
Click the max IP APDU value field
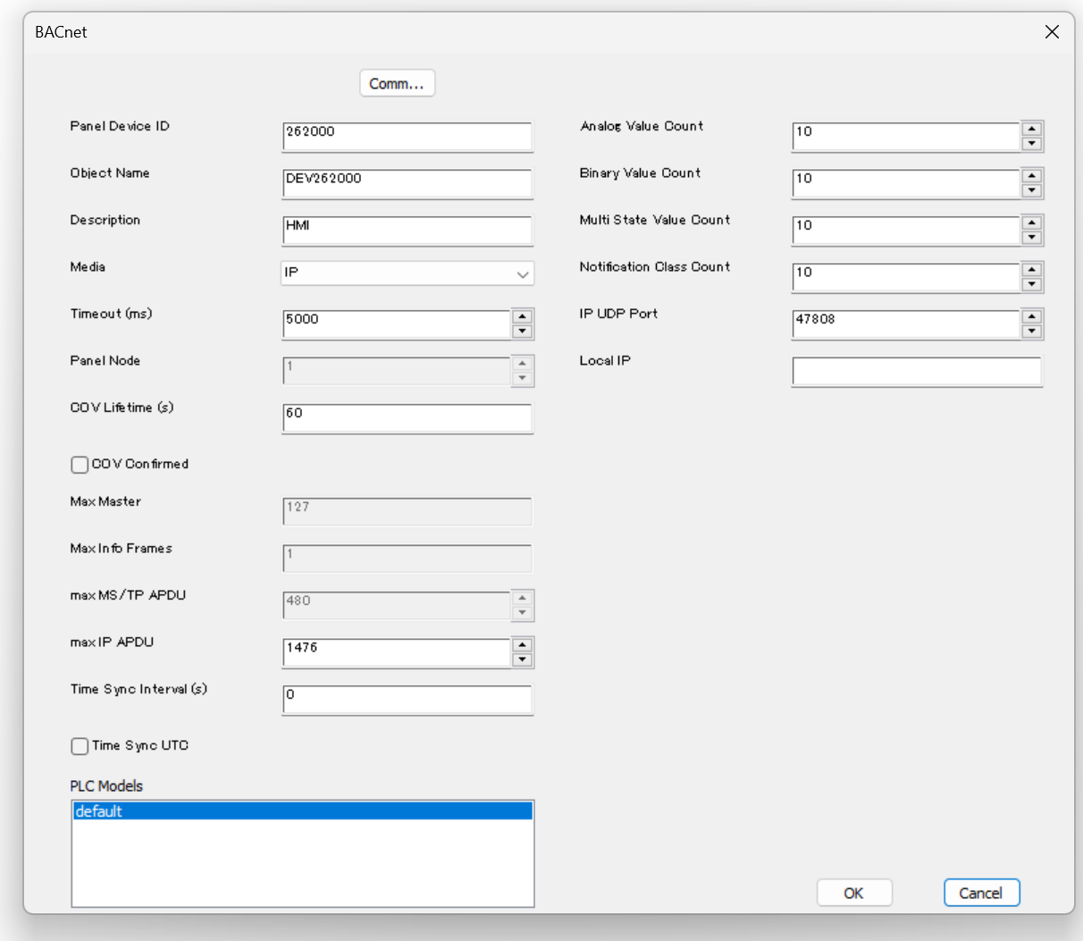coord(397,652)
